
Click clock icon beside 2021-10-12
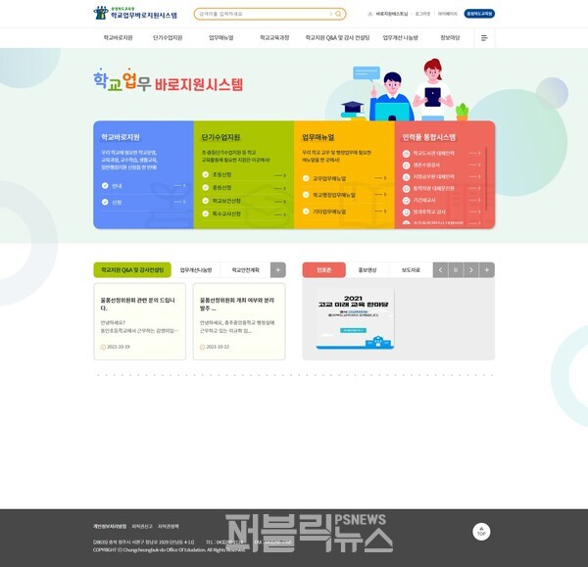(202, 347)
